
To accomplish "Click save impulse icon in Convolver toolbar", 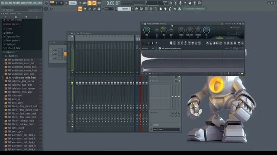I will coord(171,43).
